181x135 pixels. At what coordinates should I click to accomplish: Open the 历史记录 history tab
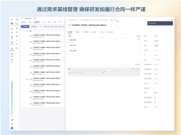click(x=110, y=32)
